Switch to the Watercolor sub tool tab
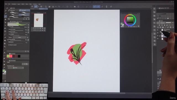This screenshot has width=177, height=100. [13, 10]
